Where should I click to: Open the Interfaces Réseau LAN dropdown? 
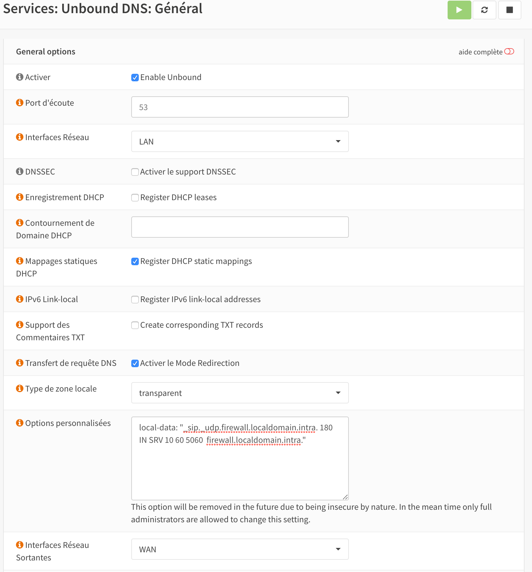[x=240, y=141]
